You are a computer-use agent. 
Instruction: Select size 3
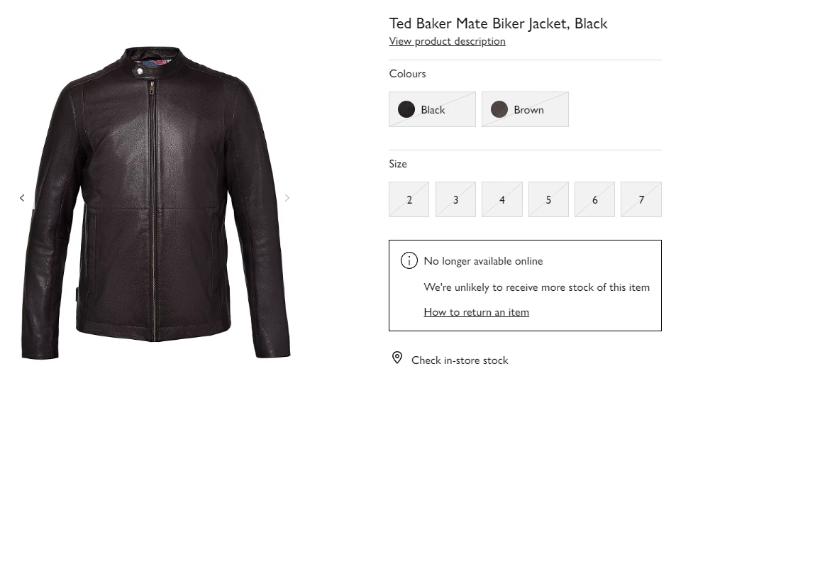coord(455,199)
